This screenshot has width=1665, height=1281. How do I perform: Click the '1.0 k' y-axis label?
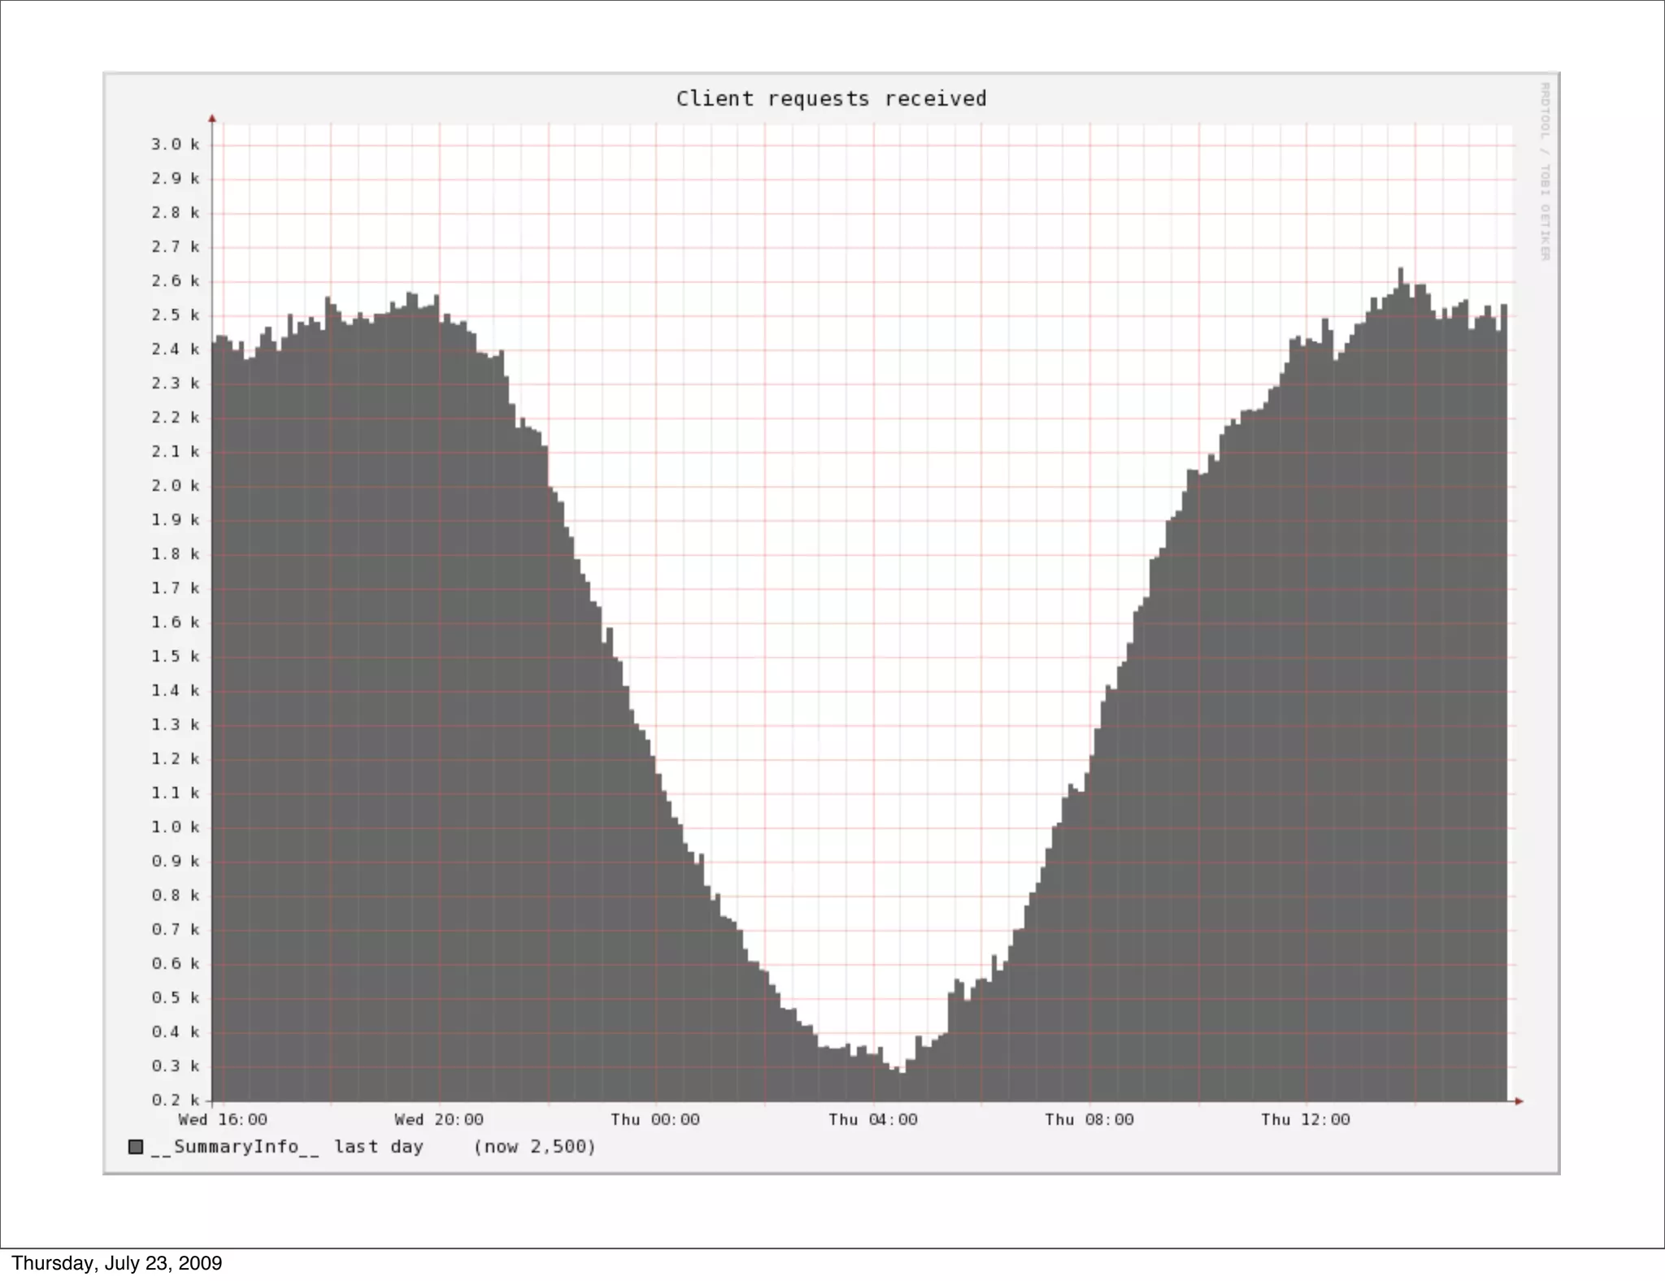[175, 827]
